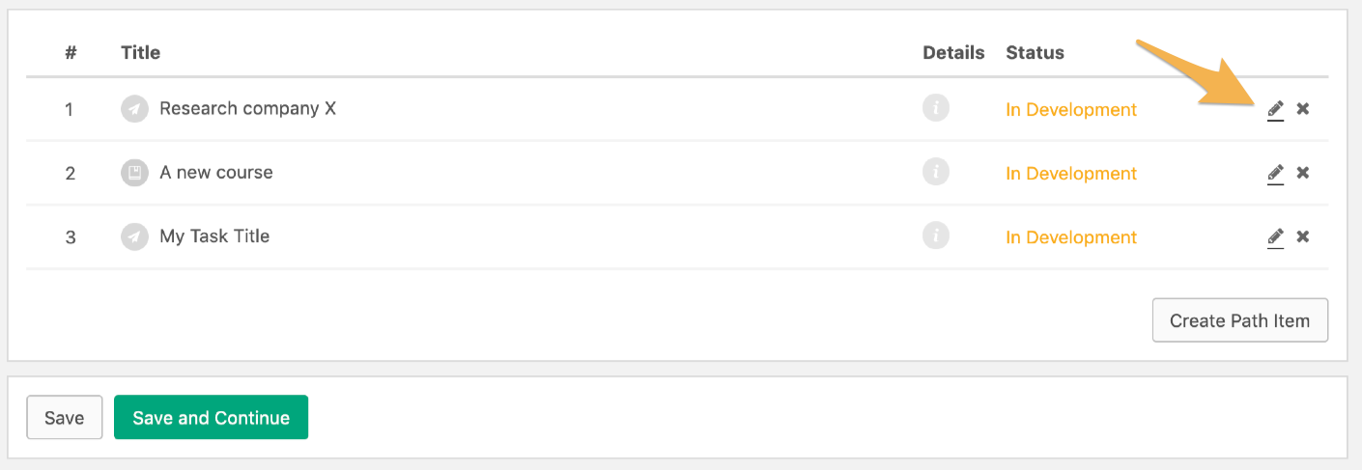Open the My Task Title entry
Viewport: 1362px width, 470px height.
[214, 235]
